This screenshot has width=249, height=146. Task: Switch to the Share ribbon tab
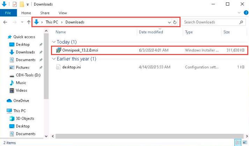click(45, 13)
